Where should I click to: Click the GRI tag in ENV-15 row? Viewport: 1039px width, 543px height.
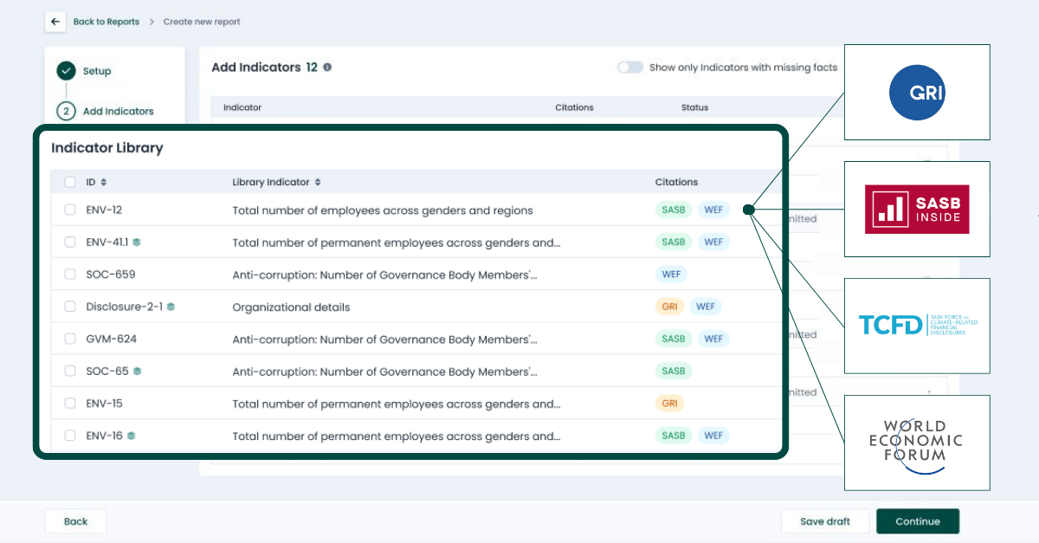tap(669, 404)
